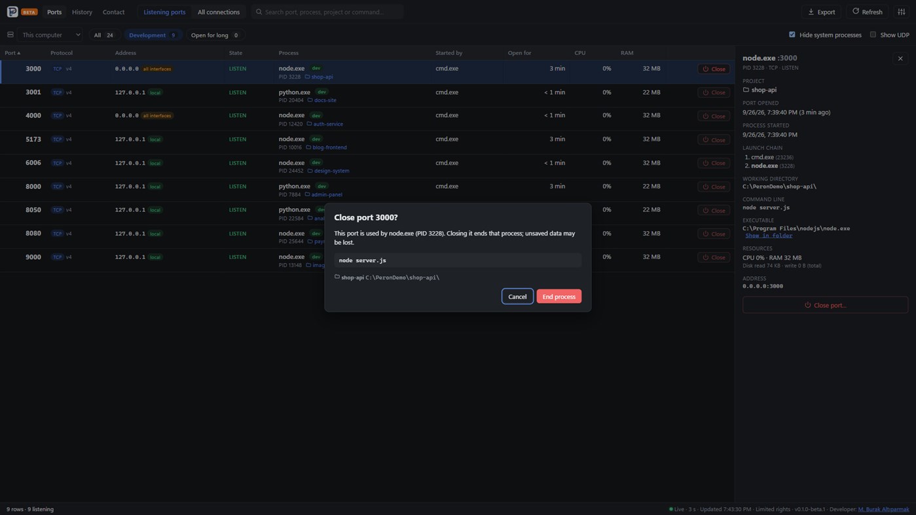
Task: Open the This computer dropdown
Action: 51,35
